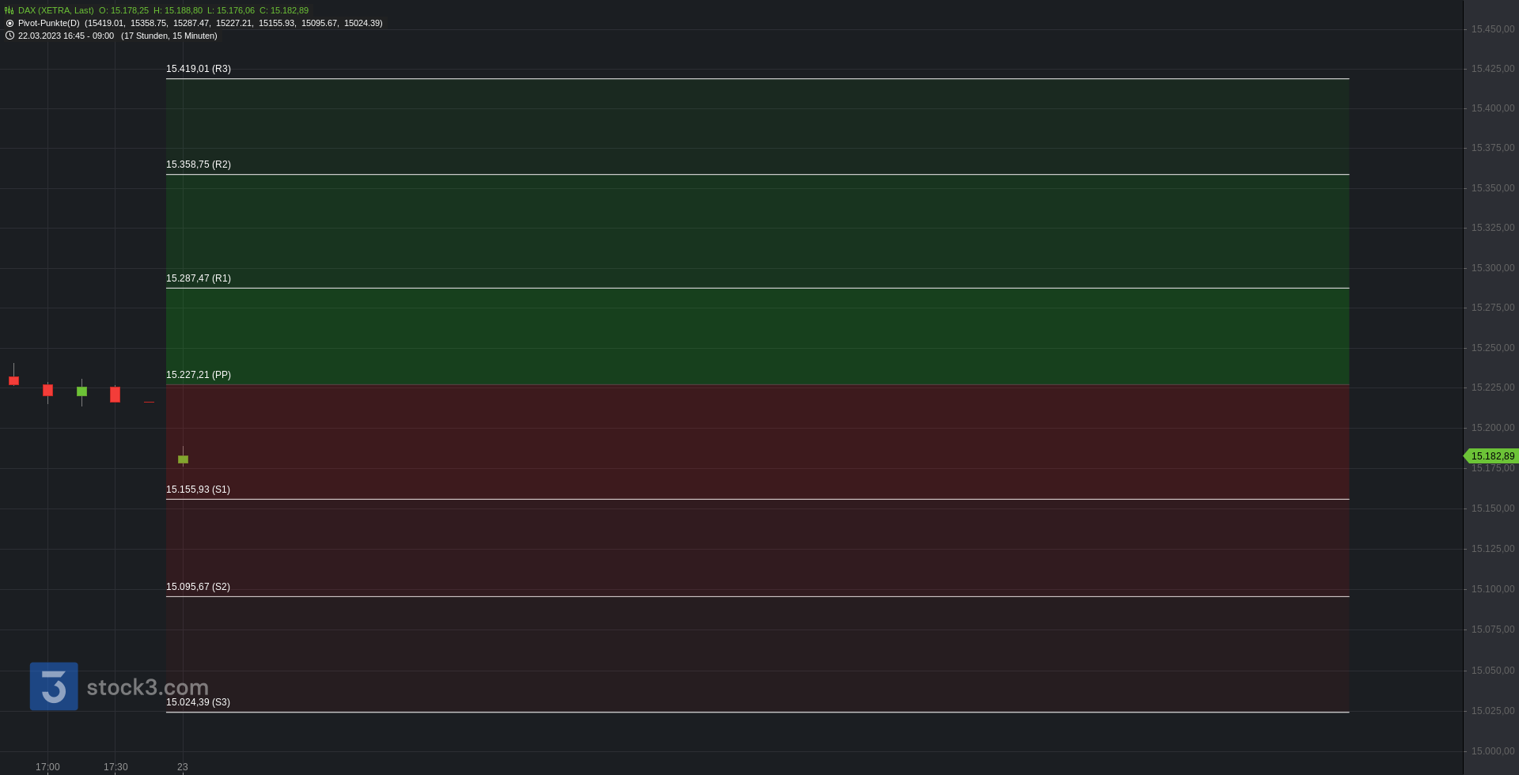Click the DAX candlestick chart-type icon
Screen dimensions: 1519x775
tap(9, 10)
